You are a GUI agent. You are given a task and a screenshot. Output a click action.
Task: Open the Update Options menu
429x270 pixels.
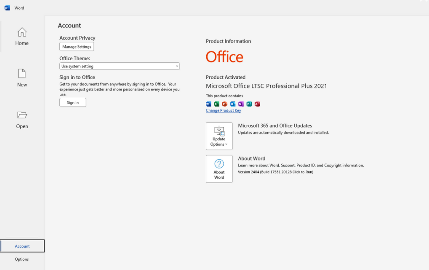pos(219,136)
